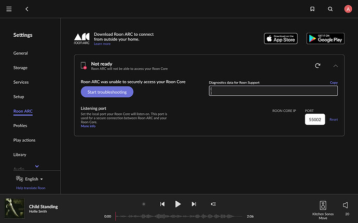Click the translate language icon
Image resolution: width=358 pixels, height=223 pixels.
[x=19, y=179]
